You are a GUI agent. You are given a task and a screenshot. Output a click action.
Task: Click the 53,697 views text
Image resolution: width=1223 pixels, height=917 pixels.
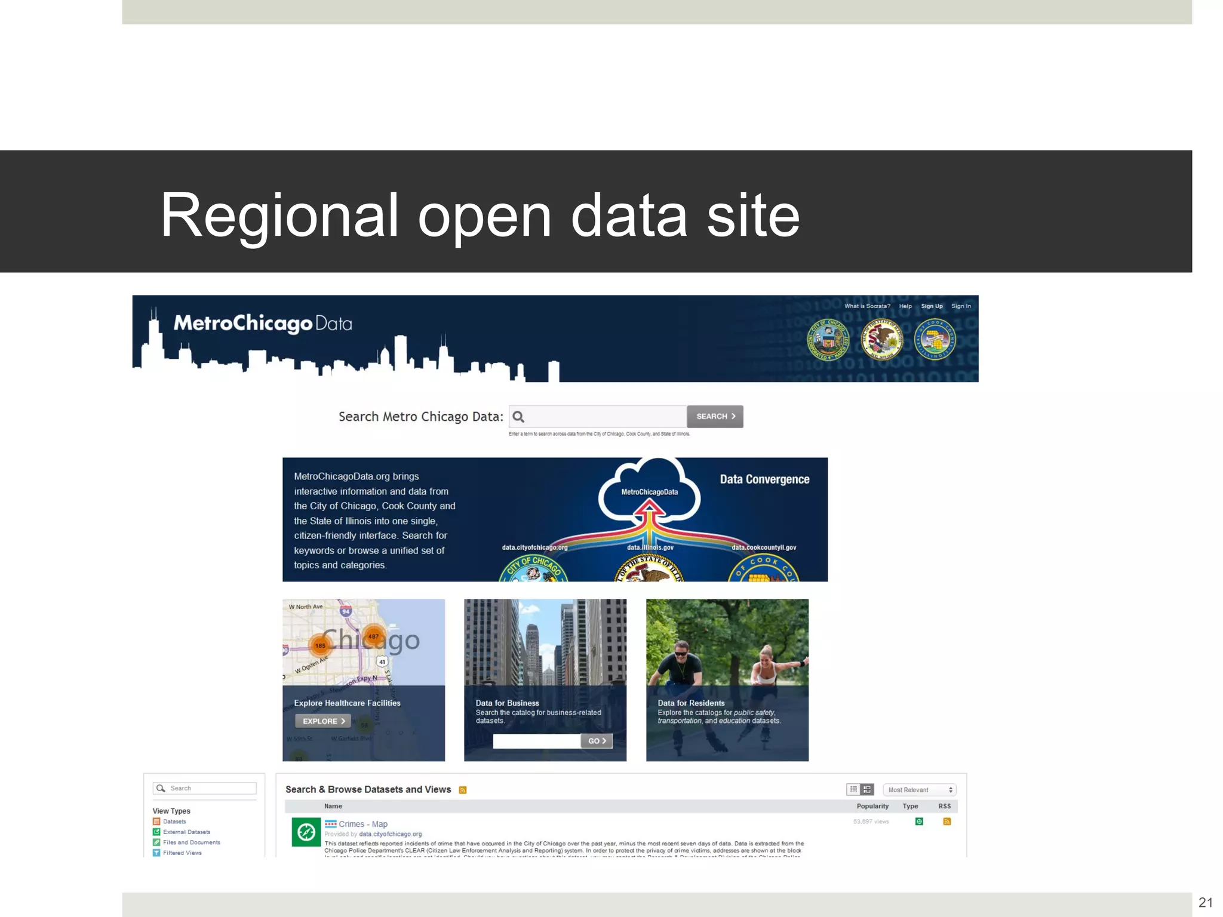(871, 821)
